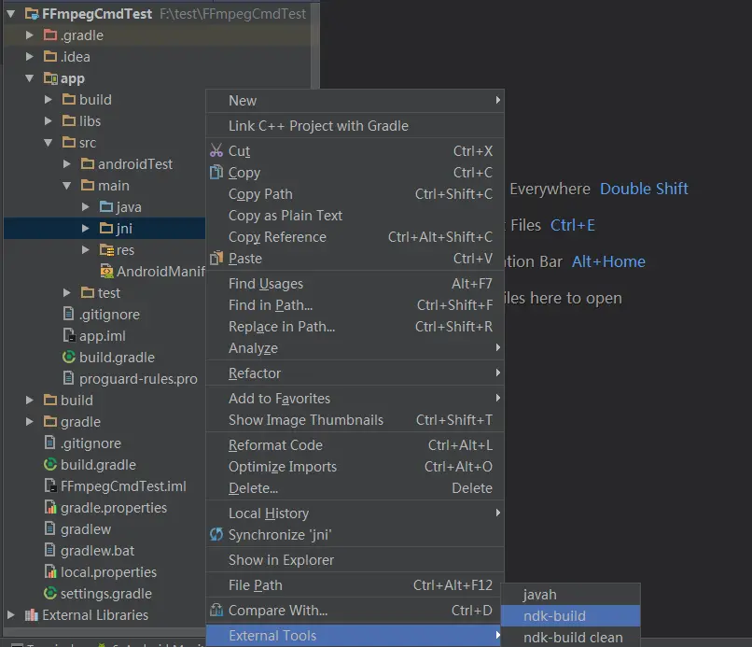This screenshot has height=647, width=752.
Task: Select Show in Explorer
Action: point(355,559)
